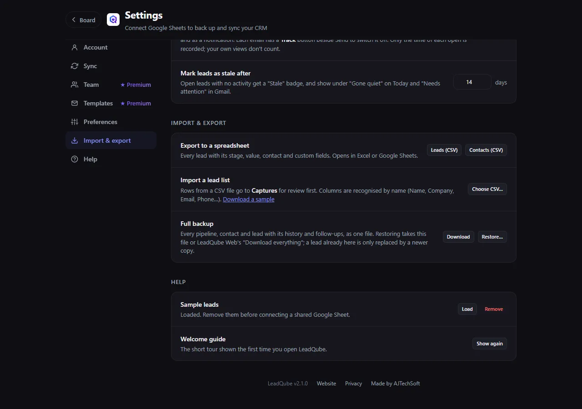The height and width of the screenshot is (409, 582).
Task: Click the Choose CSV... button
Action: coord(487,189)
